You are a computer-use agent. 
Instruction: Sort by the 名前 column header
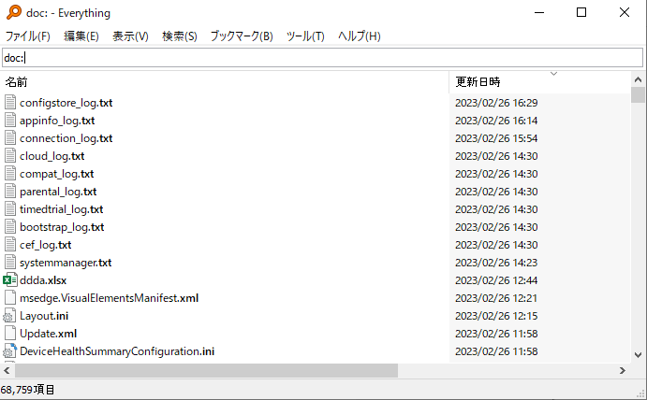[x=226, y=82]
